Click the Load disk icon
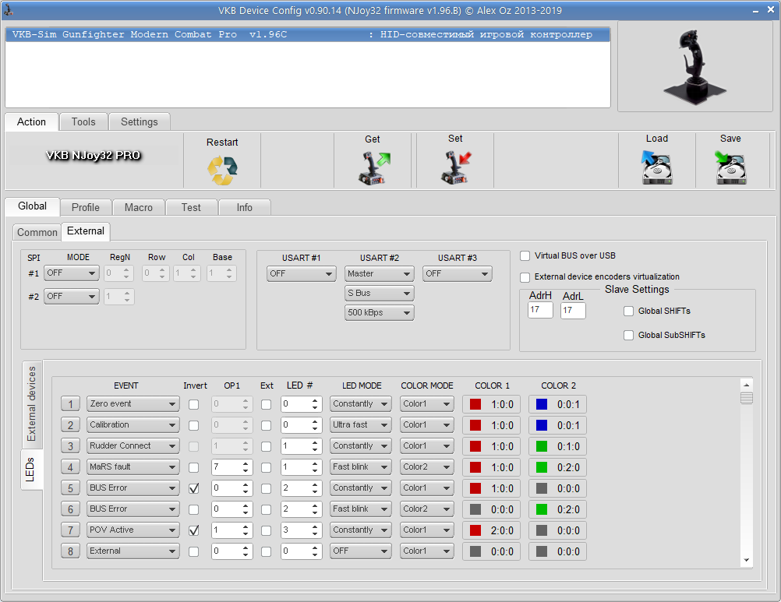The width and height of the screenshot is (781, 602). tap(656, 167)
